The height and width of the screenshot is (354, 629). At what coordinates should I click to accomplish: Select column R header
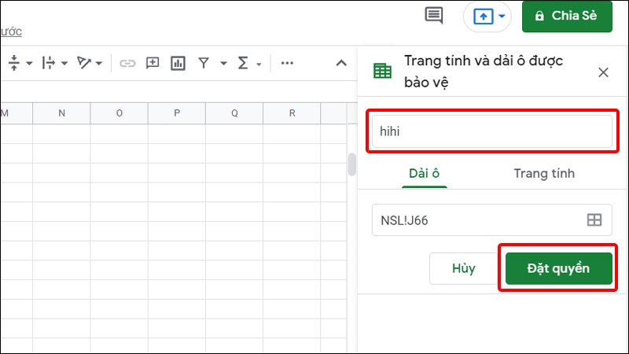pos(292,113)
